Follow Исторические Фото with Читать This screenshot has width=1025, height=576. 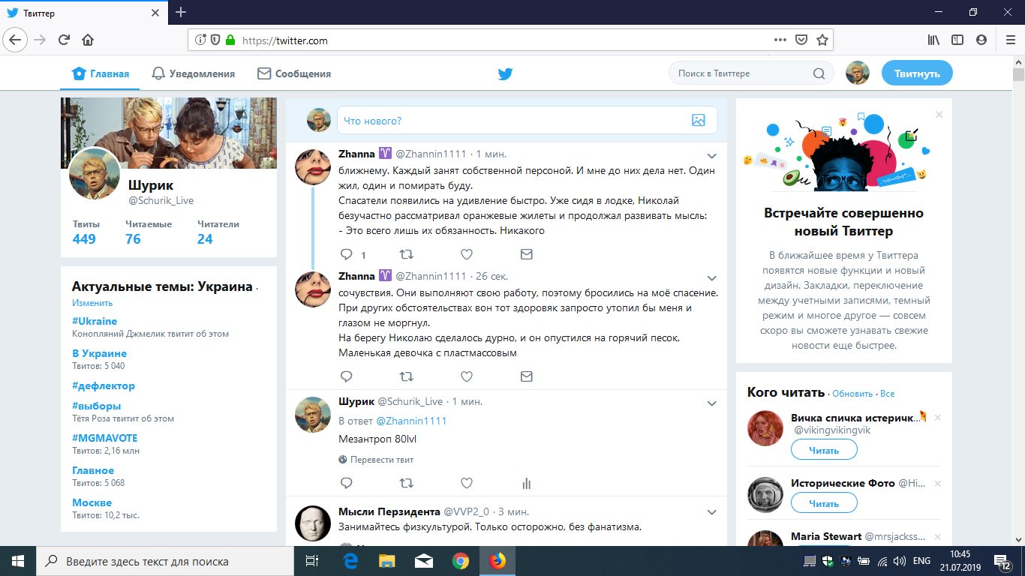point(824,503)
